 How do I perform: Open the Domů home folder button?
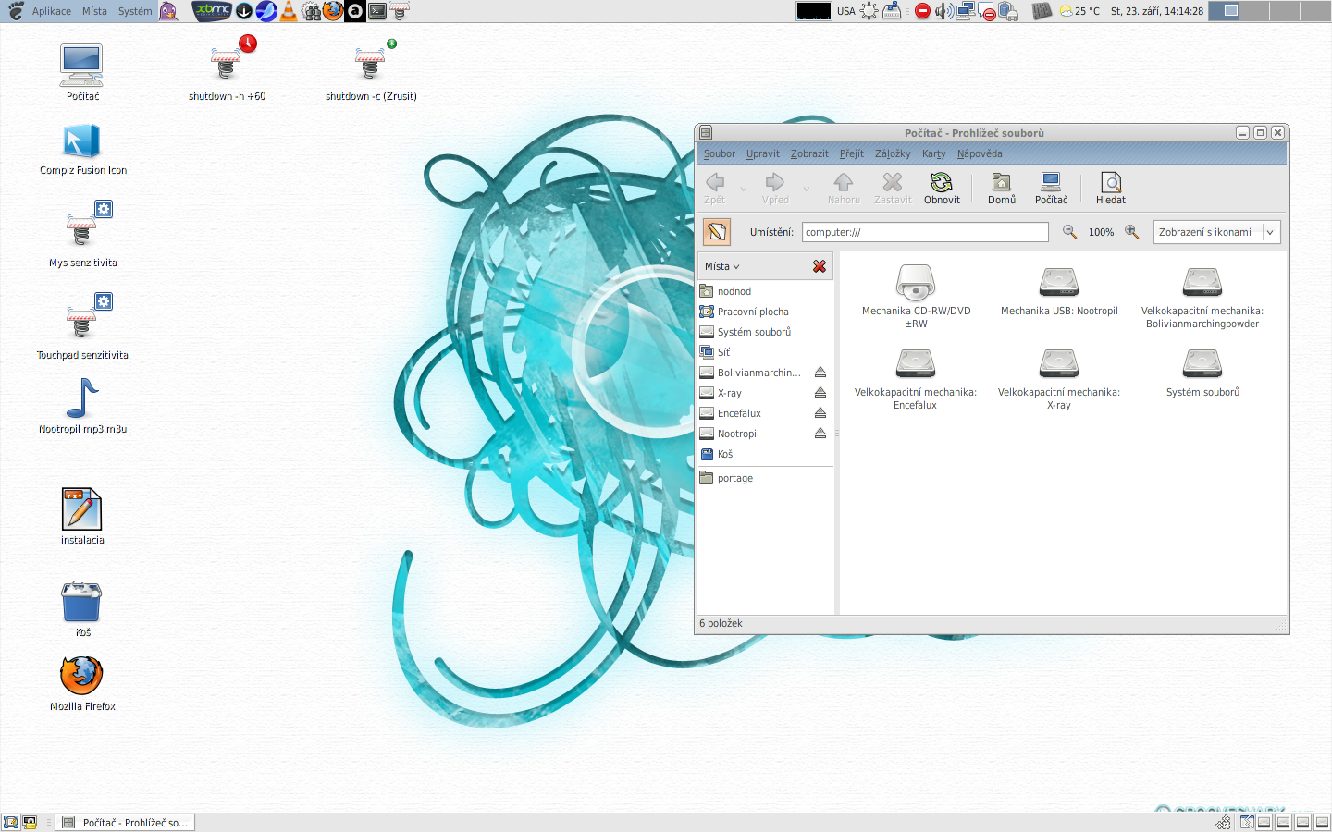point(1001,188)
